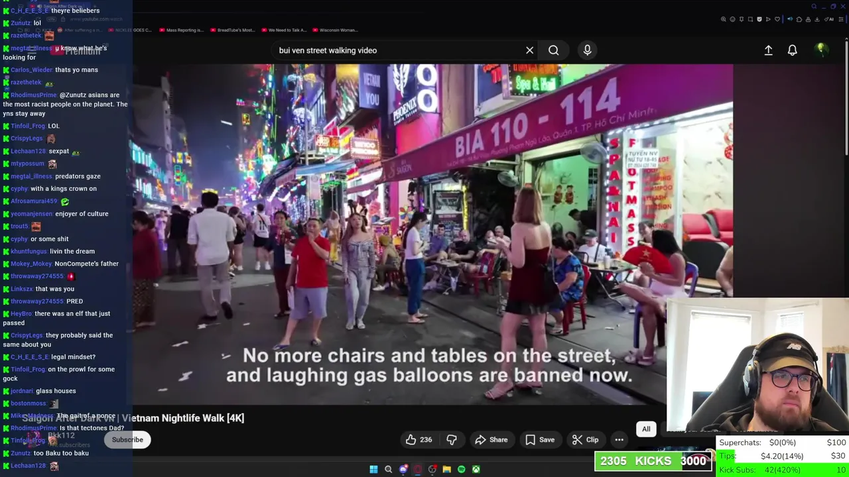Open the NICKLES GOES C... bookmark

pos(129,30)
